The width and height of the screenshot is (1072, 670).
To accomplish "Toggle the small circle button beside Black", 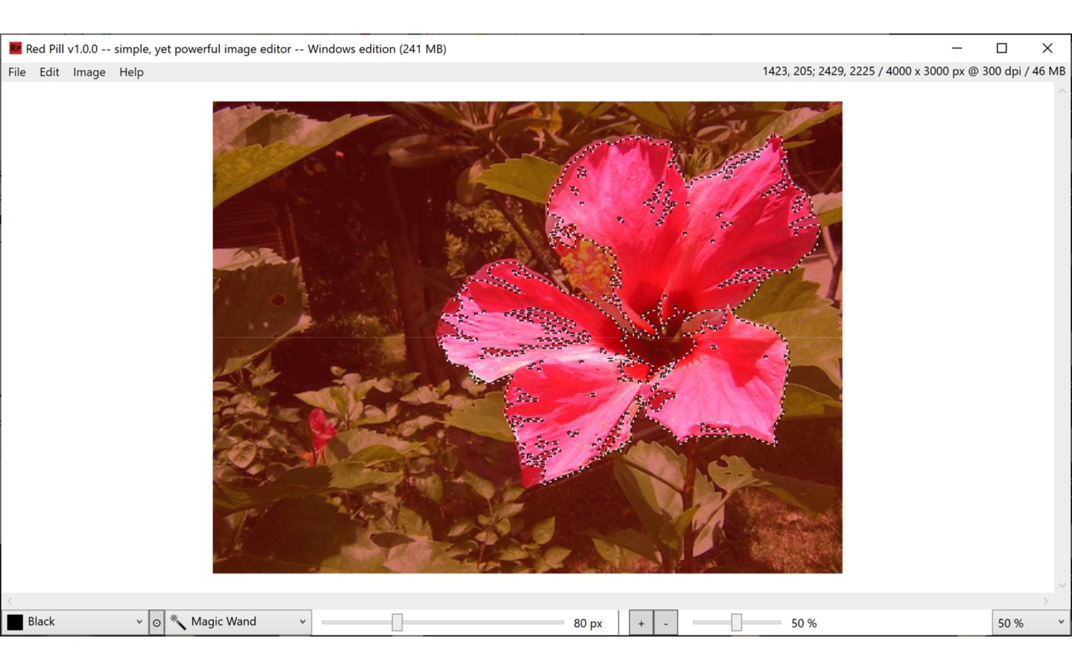I will tap(156, 622).
